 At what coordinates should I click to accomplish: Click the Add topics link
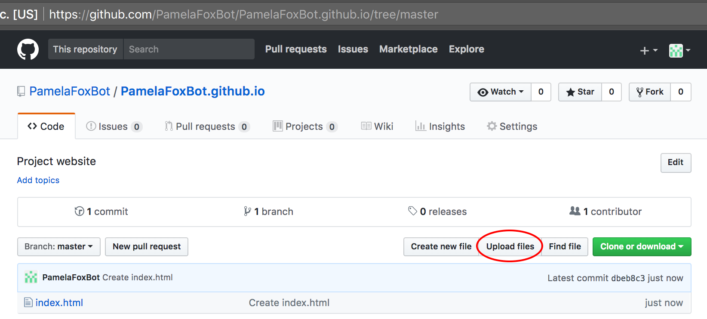[38, 180]
